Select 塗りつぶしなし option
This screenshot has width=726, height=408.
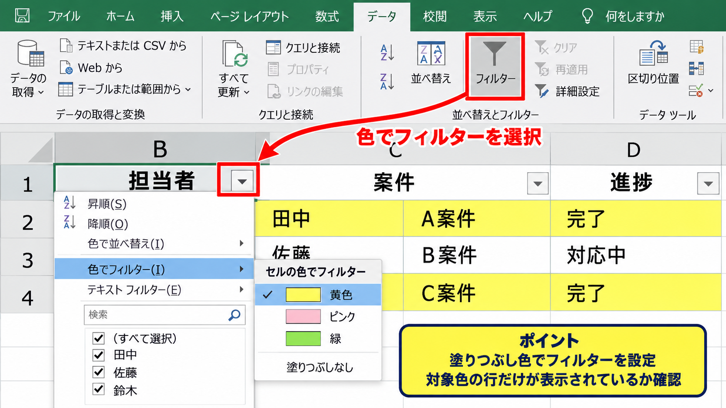pos(320,367)
